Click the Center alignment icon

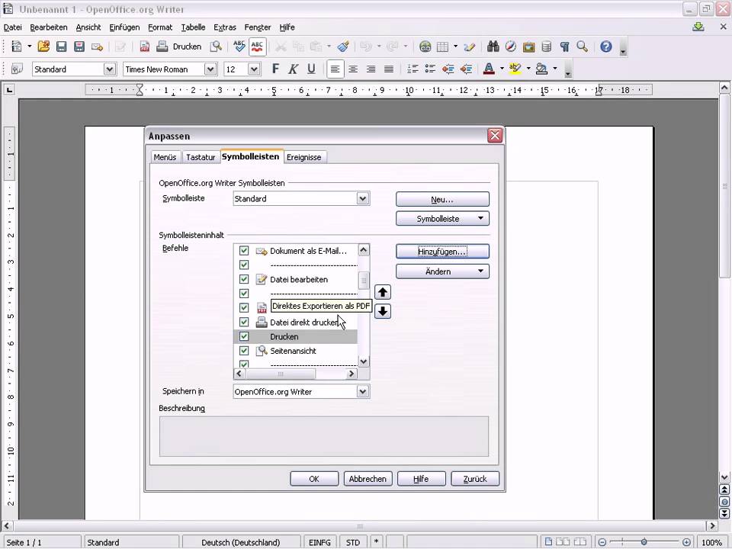[353, 69]
